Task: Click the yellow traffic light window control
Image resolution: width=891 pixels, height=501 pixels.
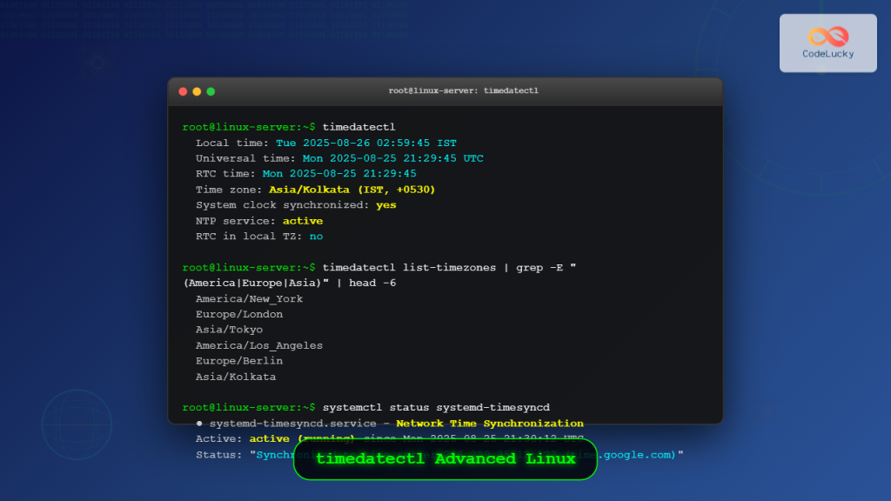Action: (x=196, y=90)
